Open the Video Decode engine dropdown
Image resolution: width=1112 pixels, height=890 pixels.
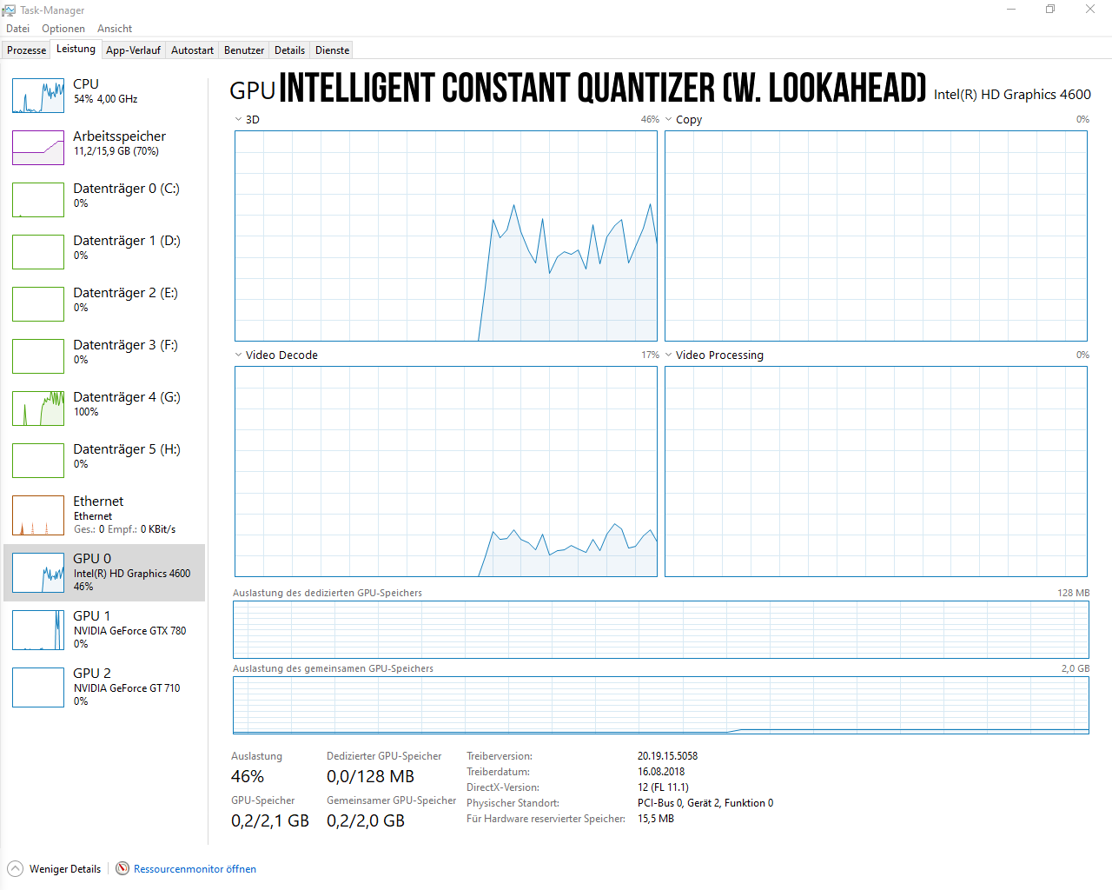[x=239, y=355]
